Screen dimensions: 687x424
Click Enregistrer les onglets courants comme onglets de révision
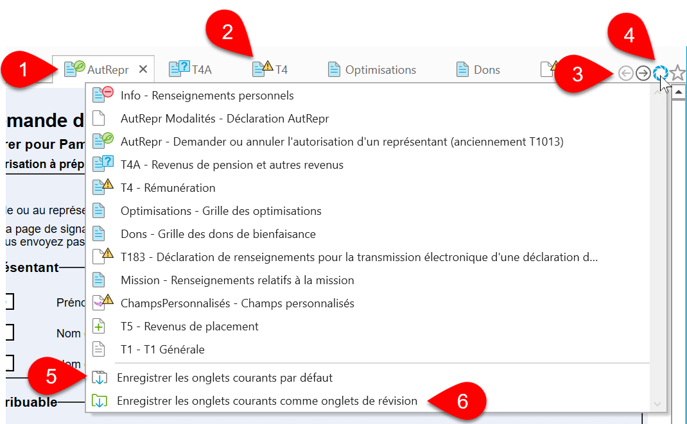point(266,401)
